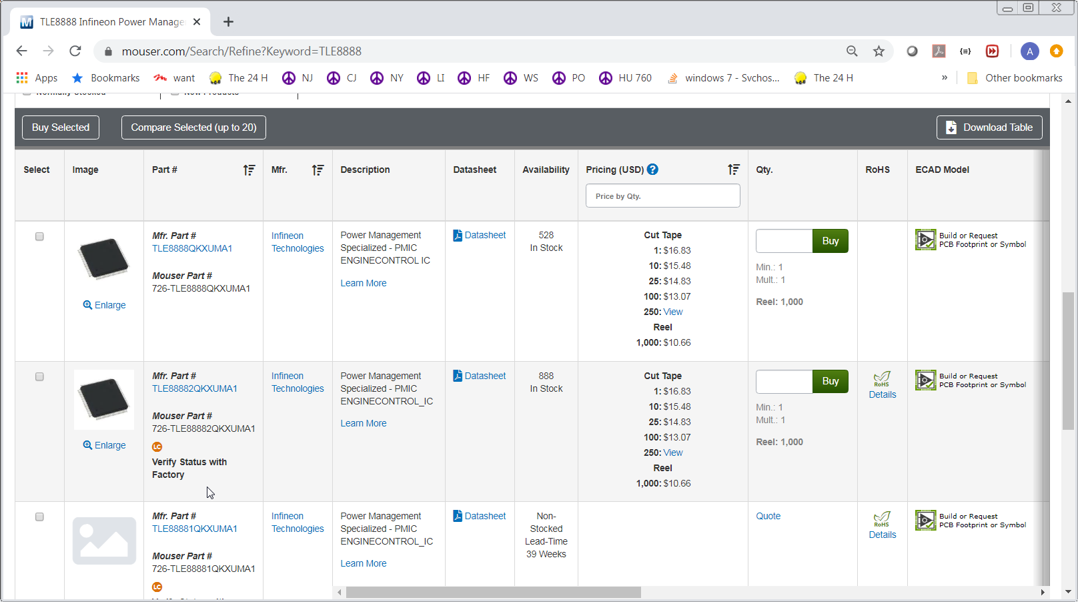Viewport: 1078px width, 602px height.
Task: Reload the Mouser page
Action: pos(75,51)
